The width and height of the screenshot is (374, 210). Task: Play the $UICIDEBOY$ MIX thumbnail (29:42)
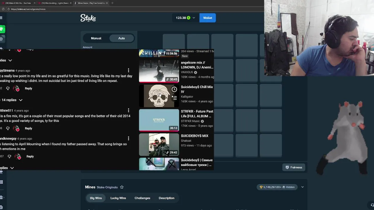(159, 145)
